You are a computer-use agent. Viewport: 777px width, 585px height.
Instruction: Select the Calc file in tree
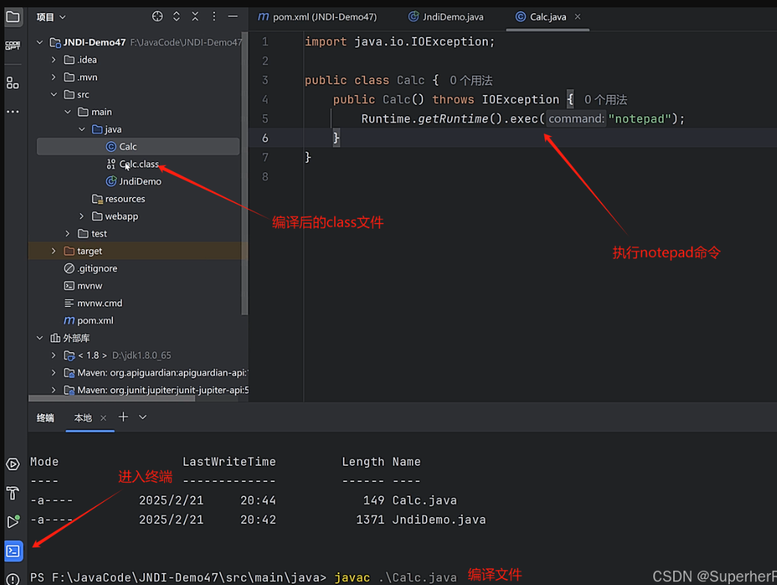[138, 146]
